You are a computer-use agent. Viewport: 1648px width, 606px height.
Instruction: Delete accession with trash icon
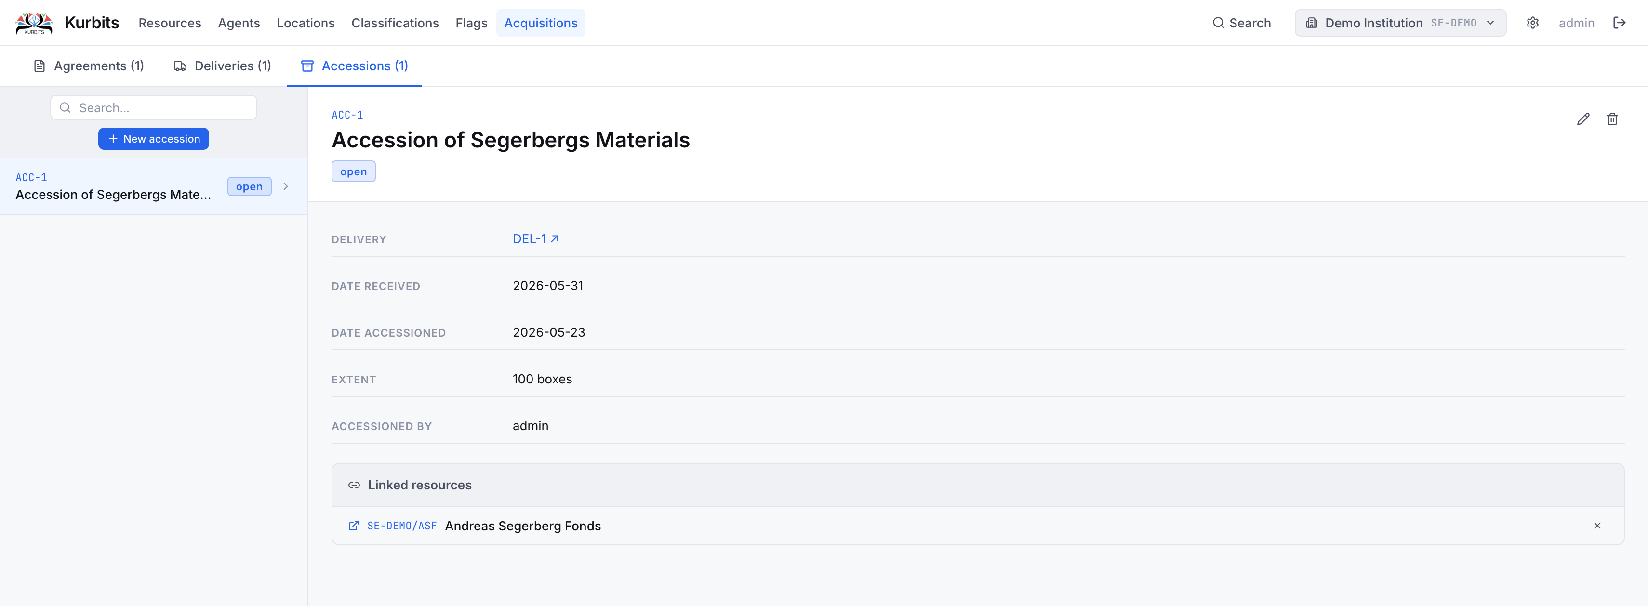(1612, 119)
